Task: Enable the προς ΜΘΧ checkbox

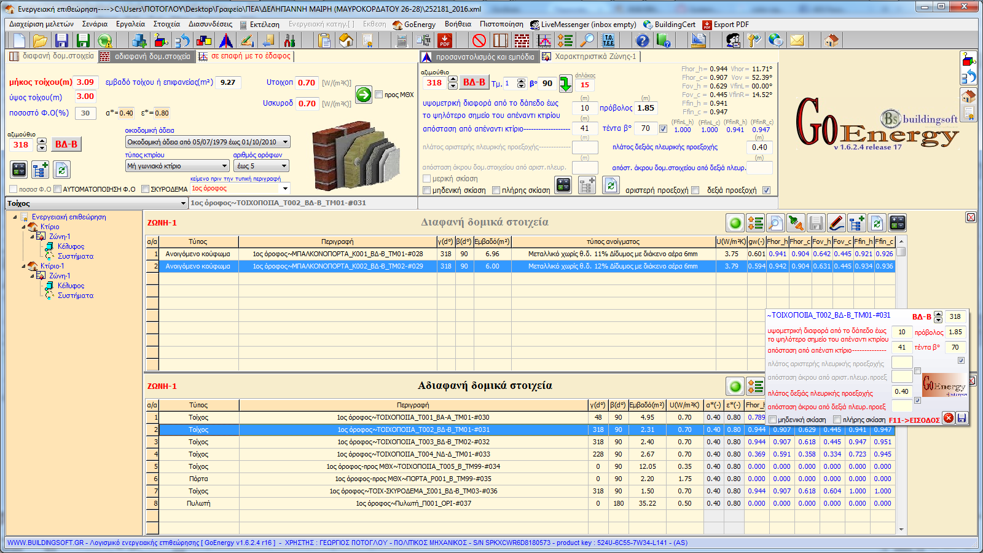Action: tap(379, 95)
